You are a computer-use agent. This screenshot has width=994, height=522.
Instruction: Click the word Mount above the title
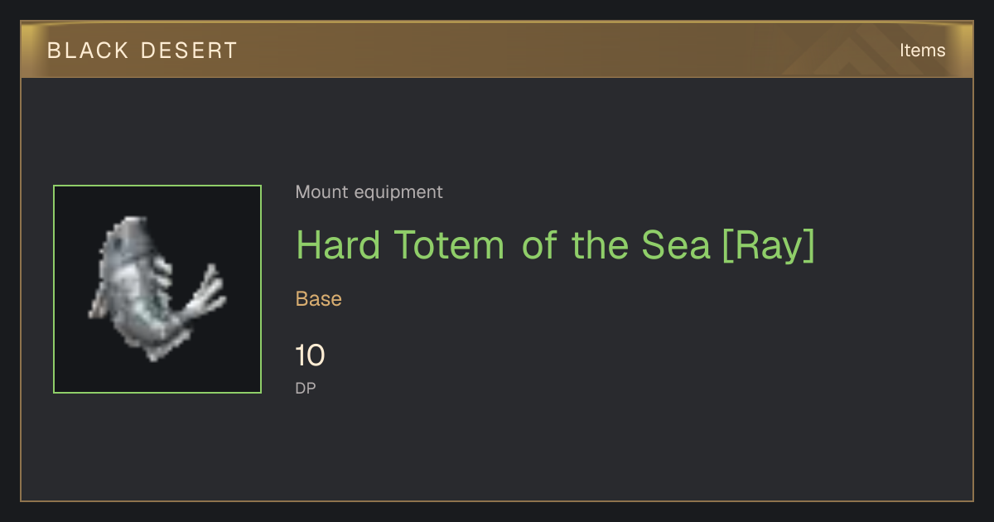[x=322, y=192]
